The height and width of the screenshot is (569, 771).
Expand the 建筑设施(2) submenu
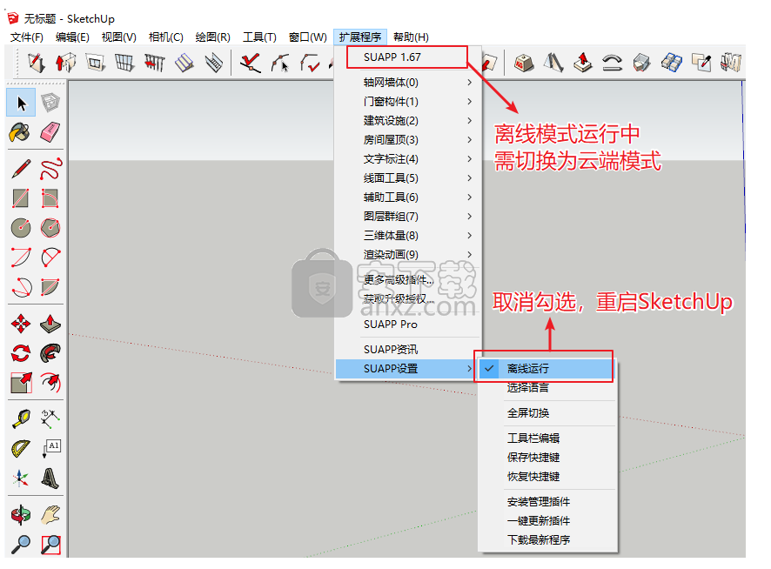point(408,120)
